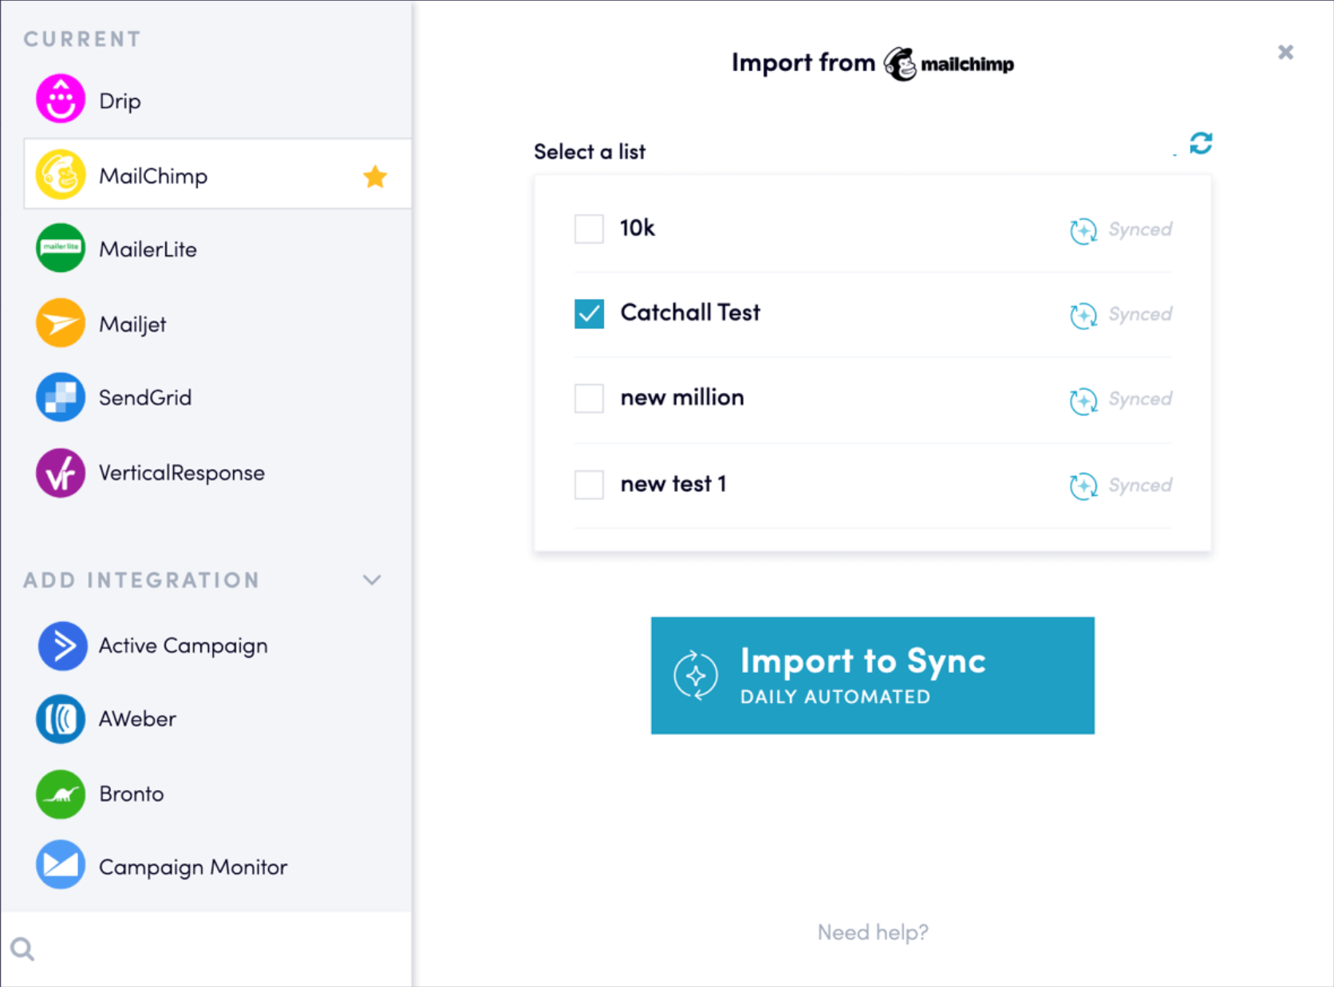Screen dimensions: 1334x987
Task: Click the AWeber label
Action: pyautogui.click(x=137, y=719)
